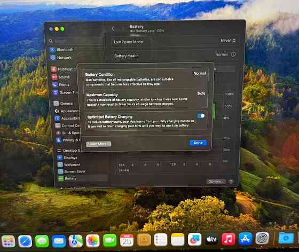Select Wallpaper in the sidebar
299x252 pixels.
[x=69, y=164]
